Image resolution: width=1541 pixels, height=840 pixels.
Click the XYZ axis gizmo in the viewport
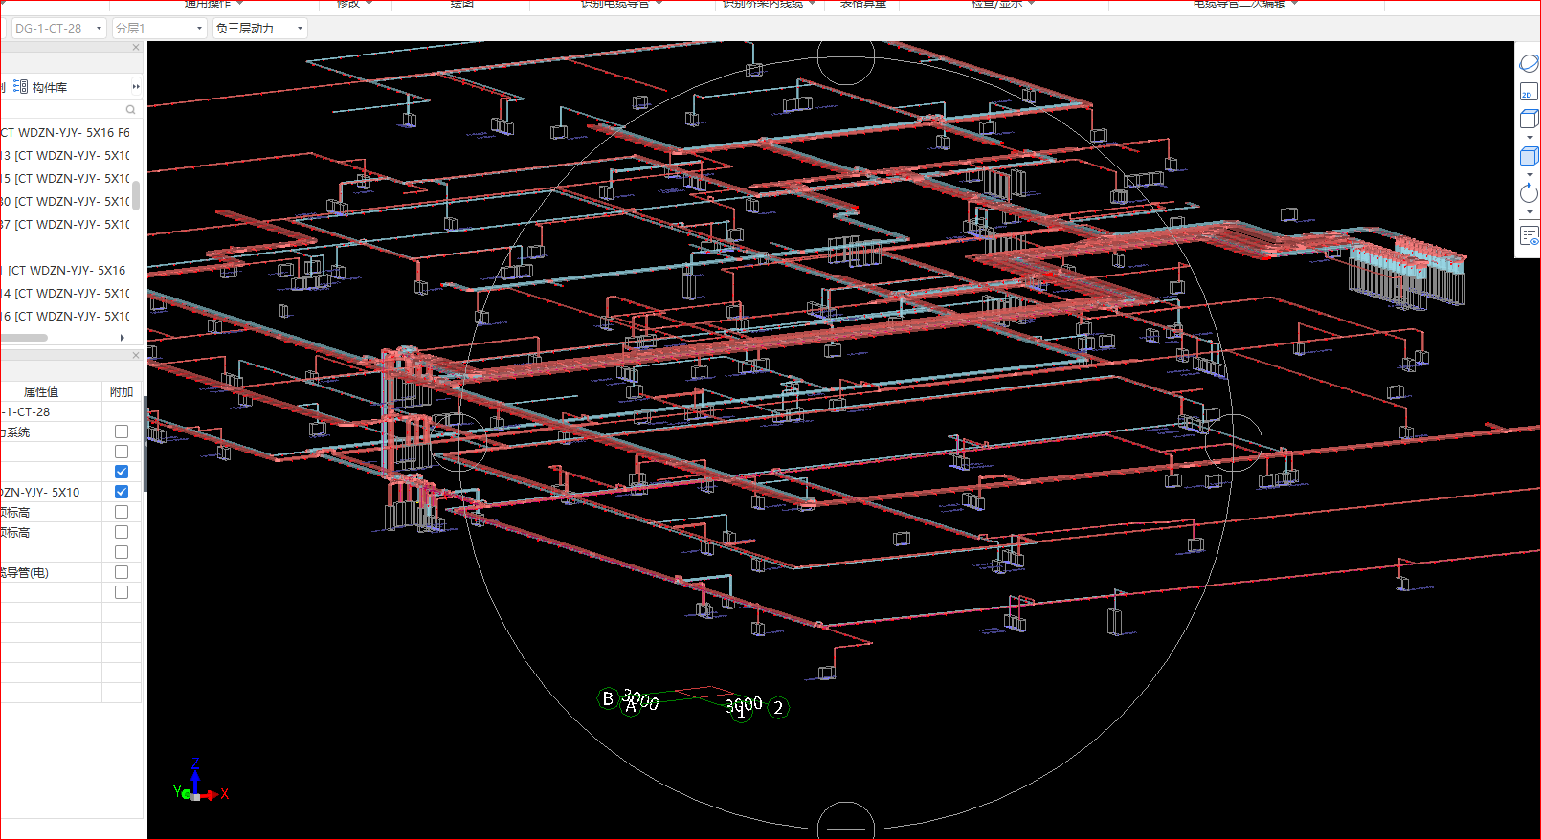tap(199, 781)
